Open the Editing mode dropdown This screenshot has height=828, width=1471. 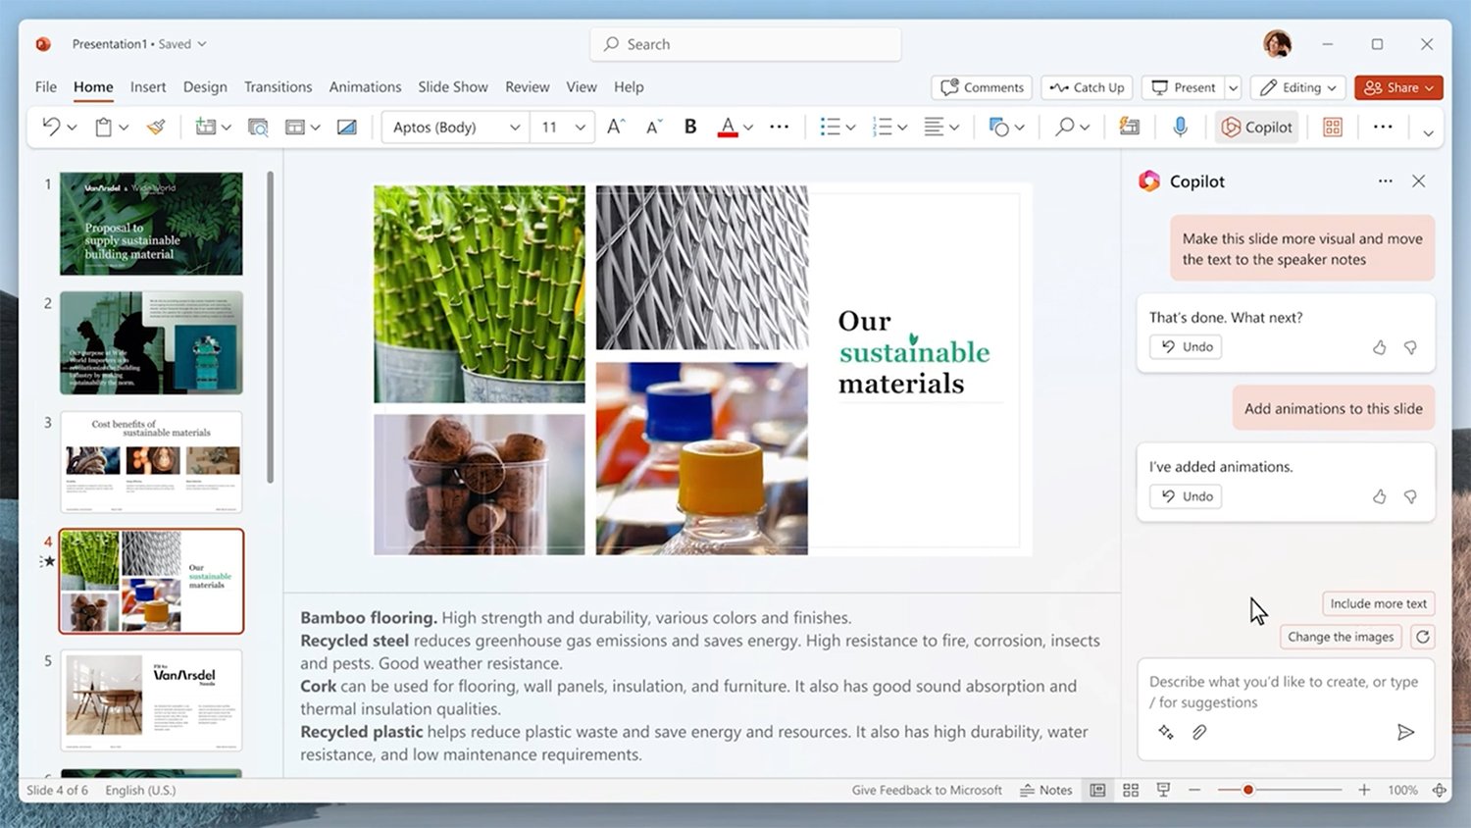pos(1297,87)
